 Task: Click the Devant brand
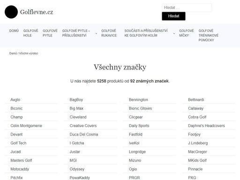(16, 135)
